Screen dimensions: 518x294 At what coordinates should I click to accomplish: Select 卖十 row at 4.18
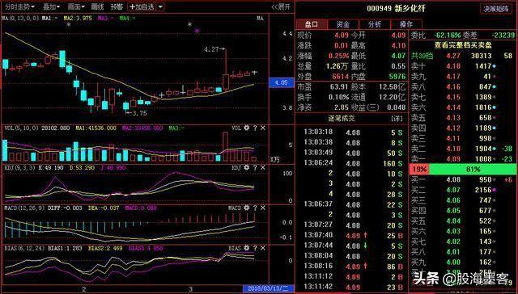click(x=463, y=66)
